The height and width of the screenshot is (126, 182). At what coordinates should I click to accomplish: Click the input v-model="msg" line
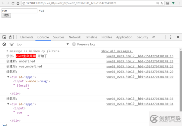click(x=31, y=81)
